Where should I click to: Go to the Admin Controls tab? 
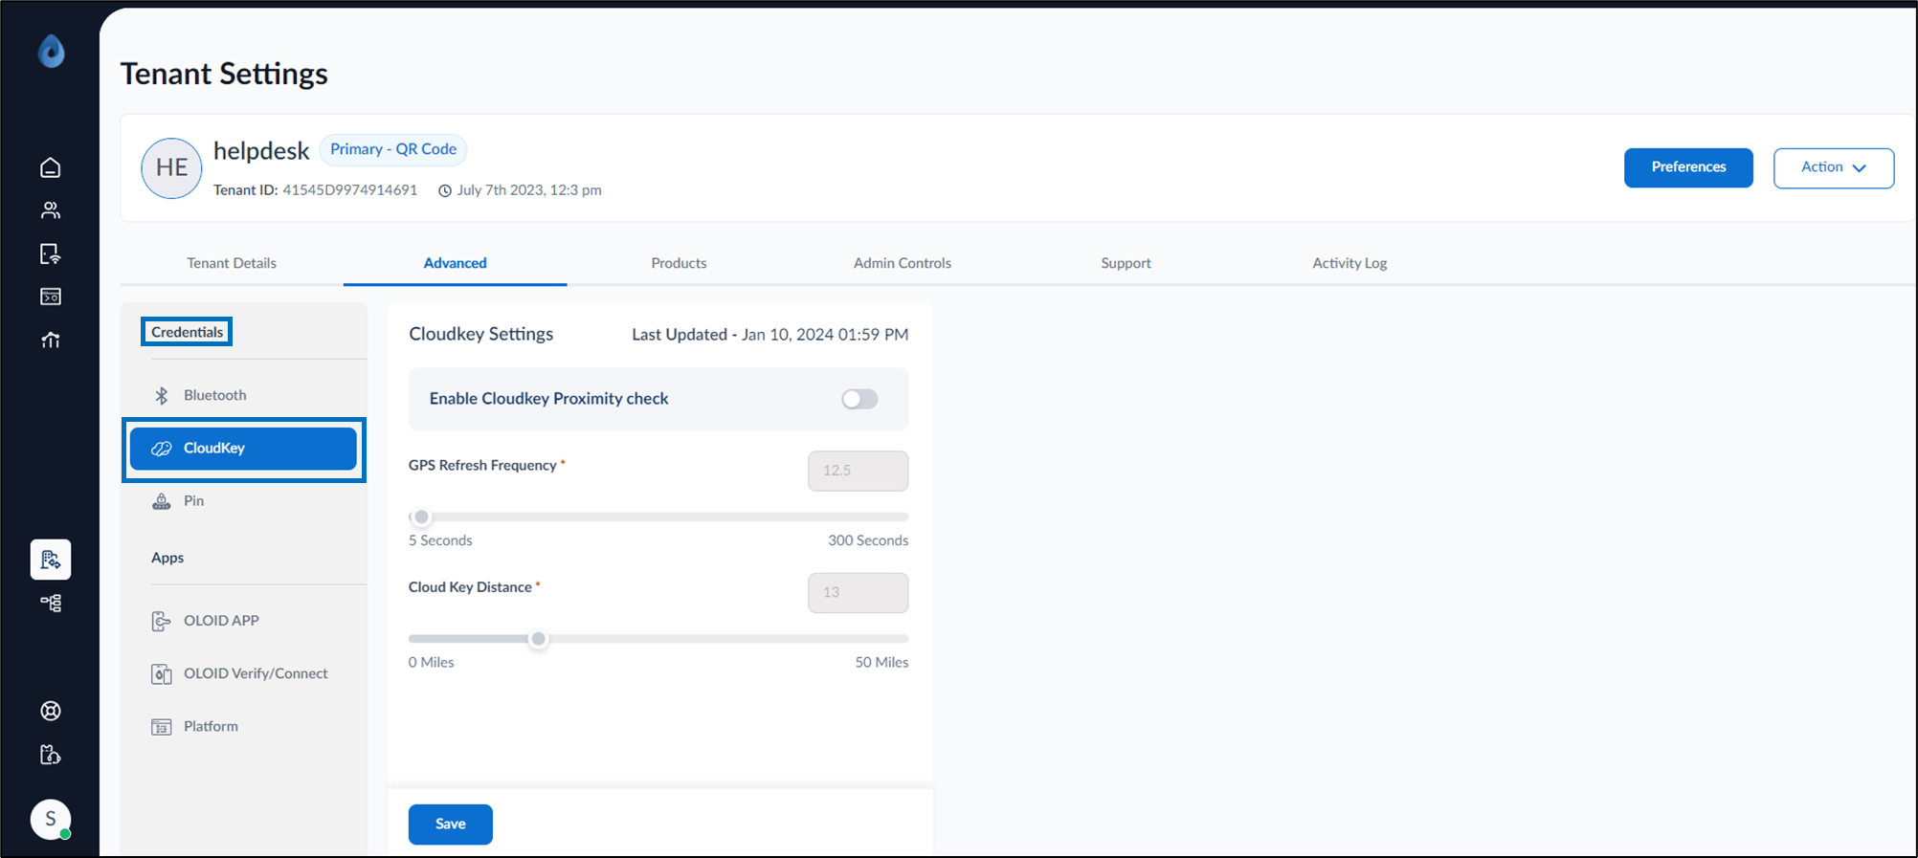pyautogui.click(x=903, y=263)
